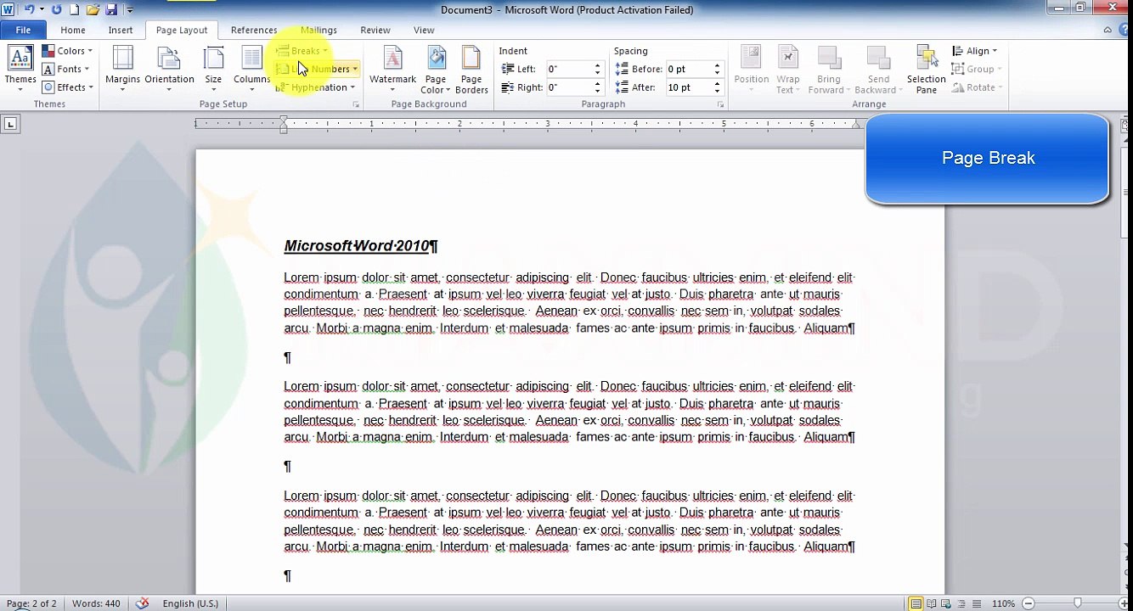Switch to Web Layout view
Viewport: 1133px width, 611px height.
[x=946, y=603]
